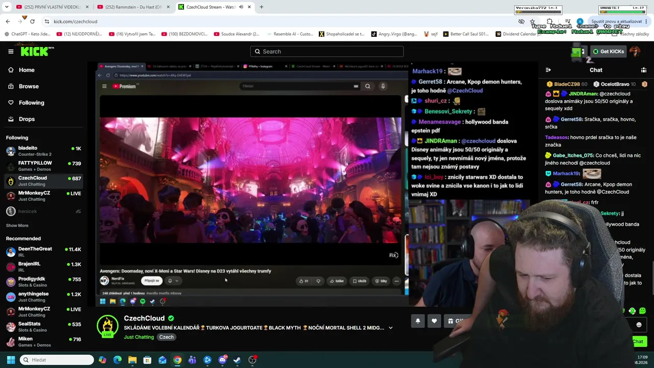Click leaderboard entry BladeCZ98
Image resolution: width=654 pixels, height=368 pixels.
pos(567,84)
